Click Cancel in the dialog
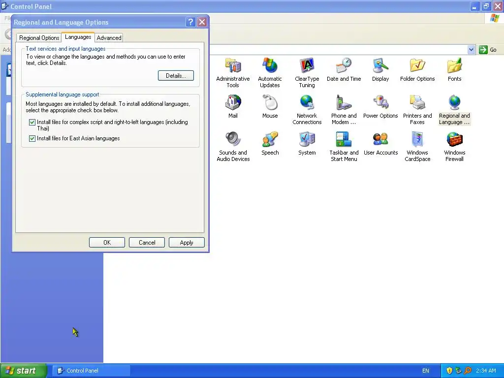This screenshot has height=378, width=504. [x=147, y=242]
